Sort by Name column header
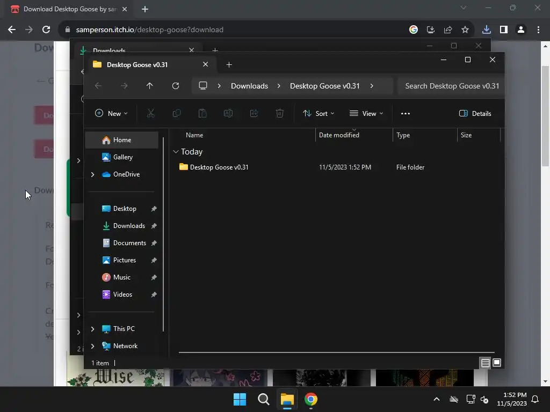This screenshot has height=412, width=550. click(194, 135)
